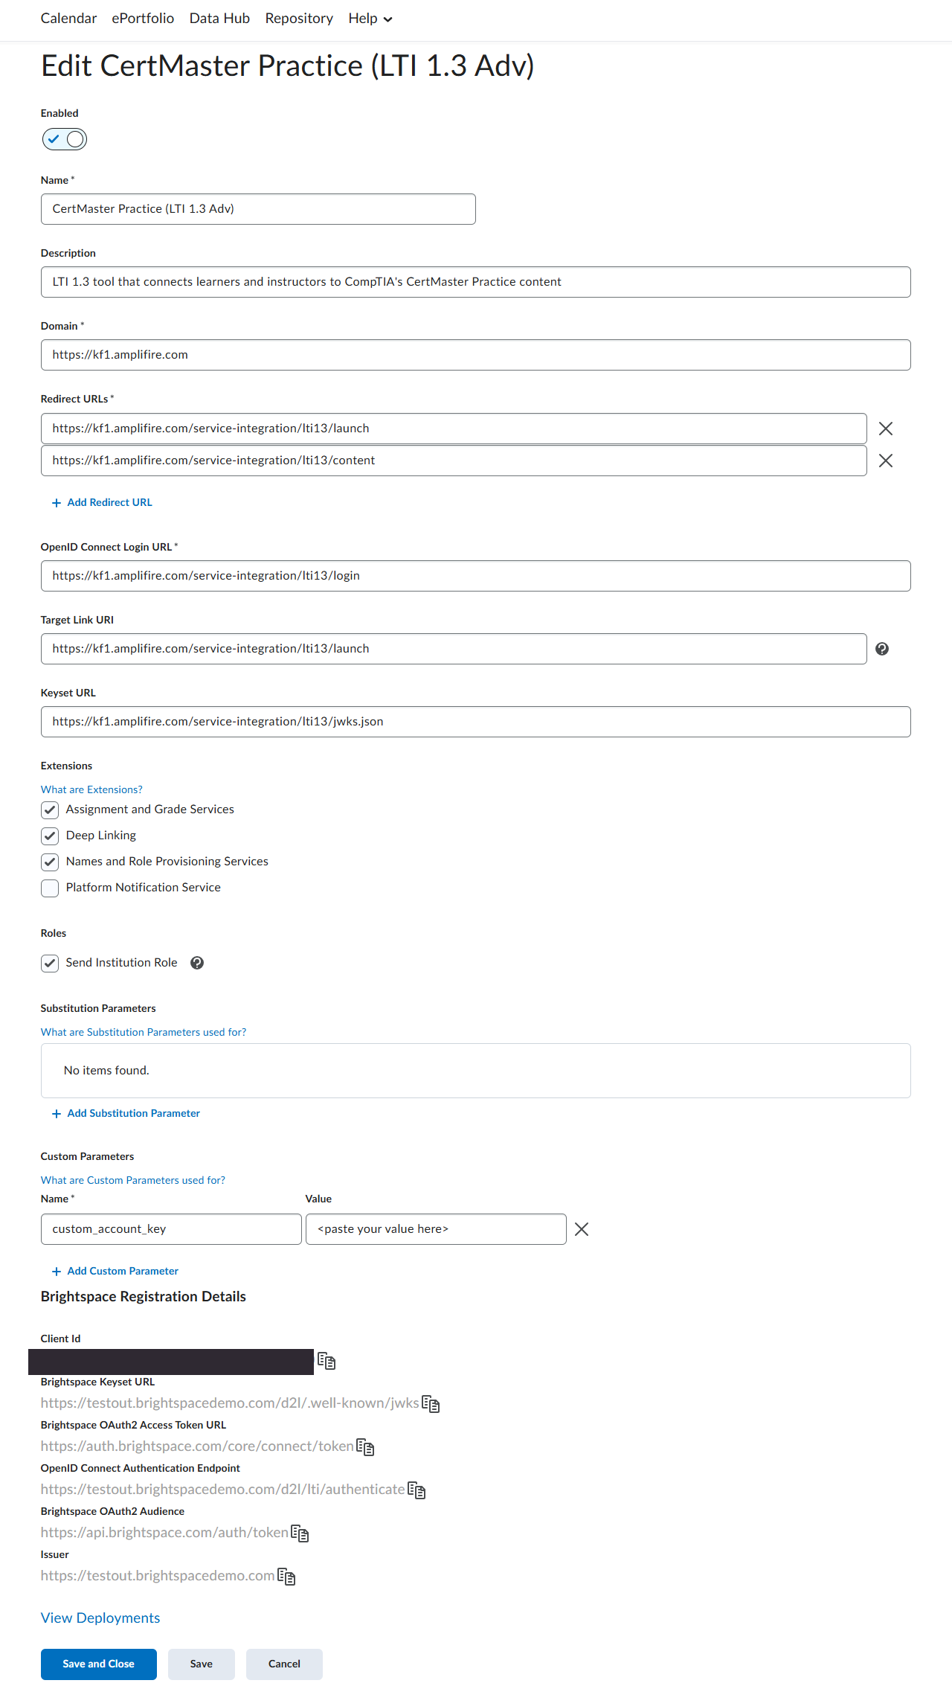Copy the Issuer URL
This screenshot has width=952, height=1689.
286,1577
